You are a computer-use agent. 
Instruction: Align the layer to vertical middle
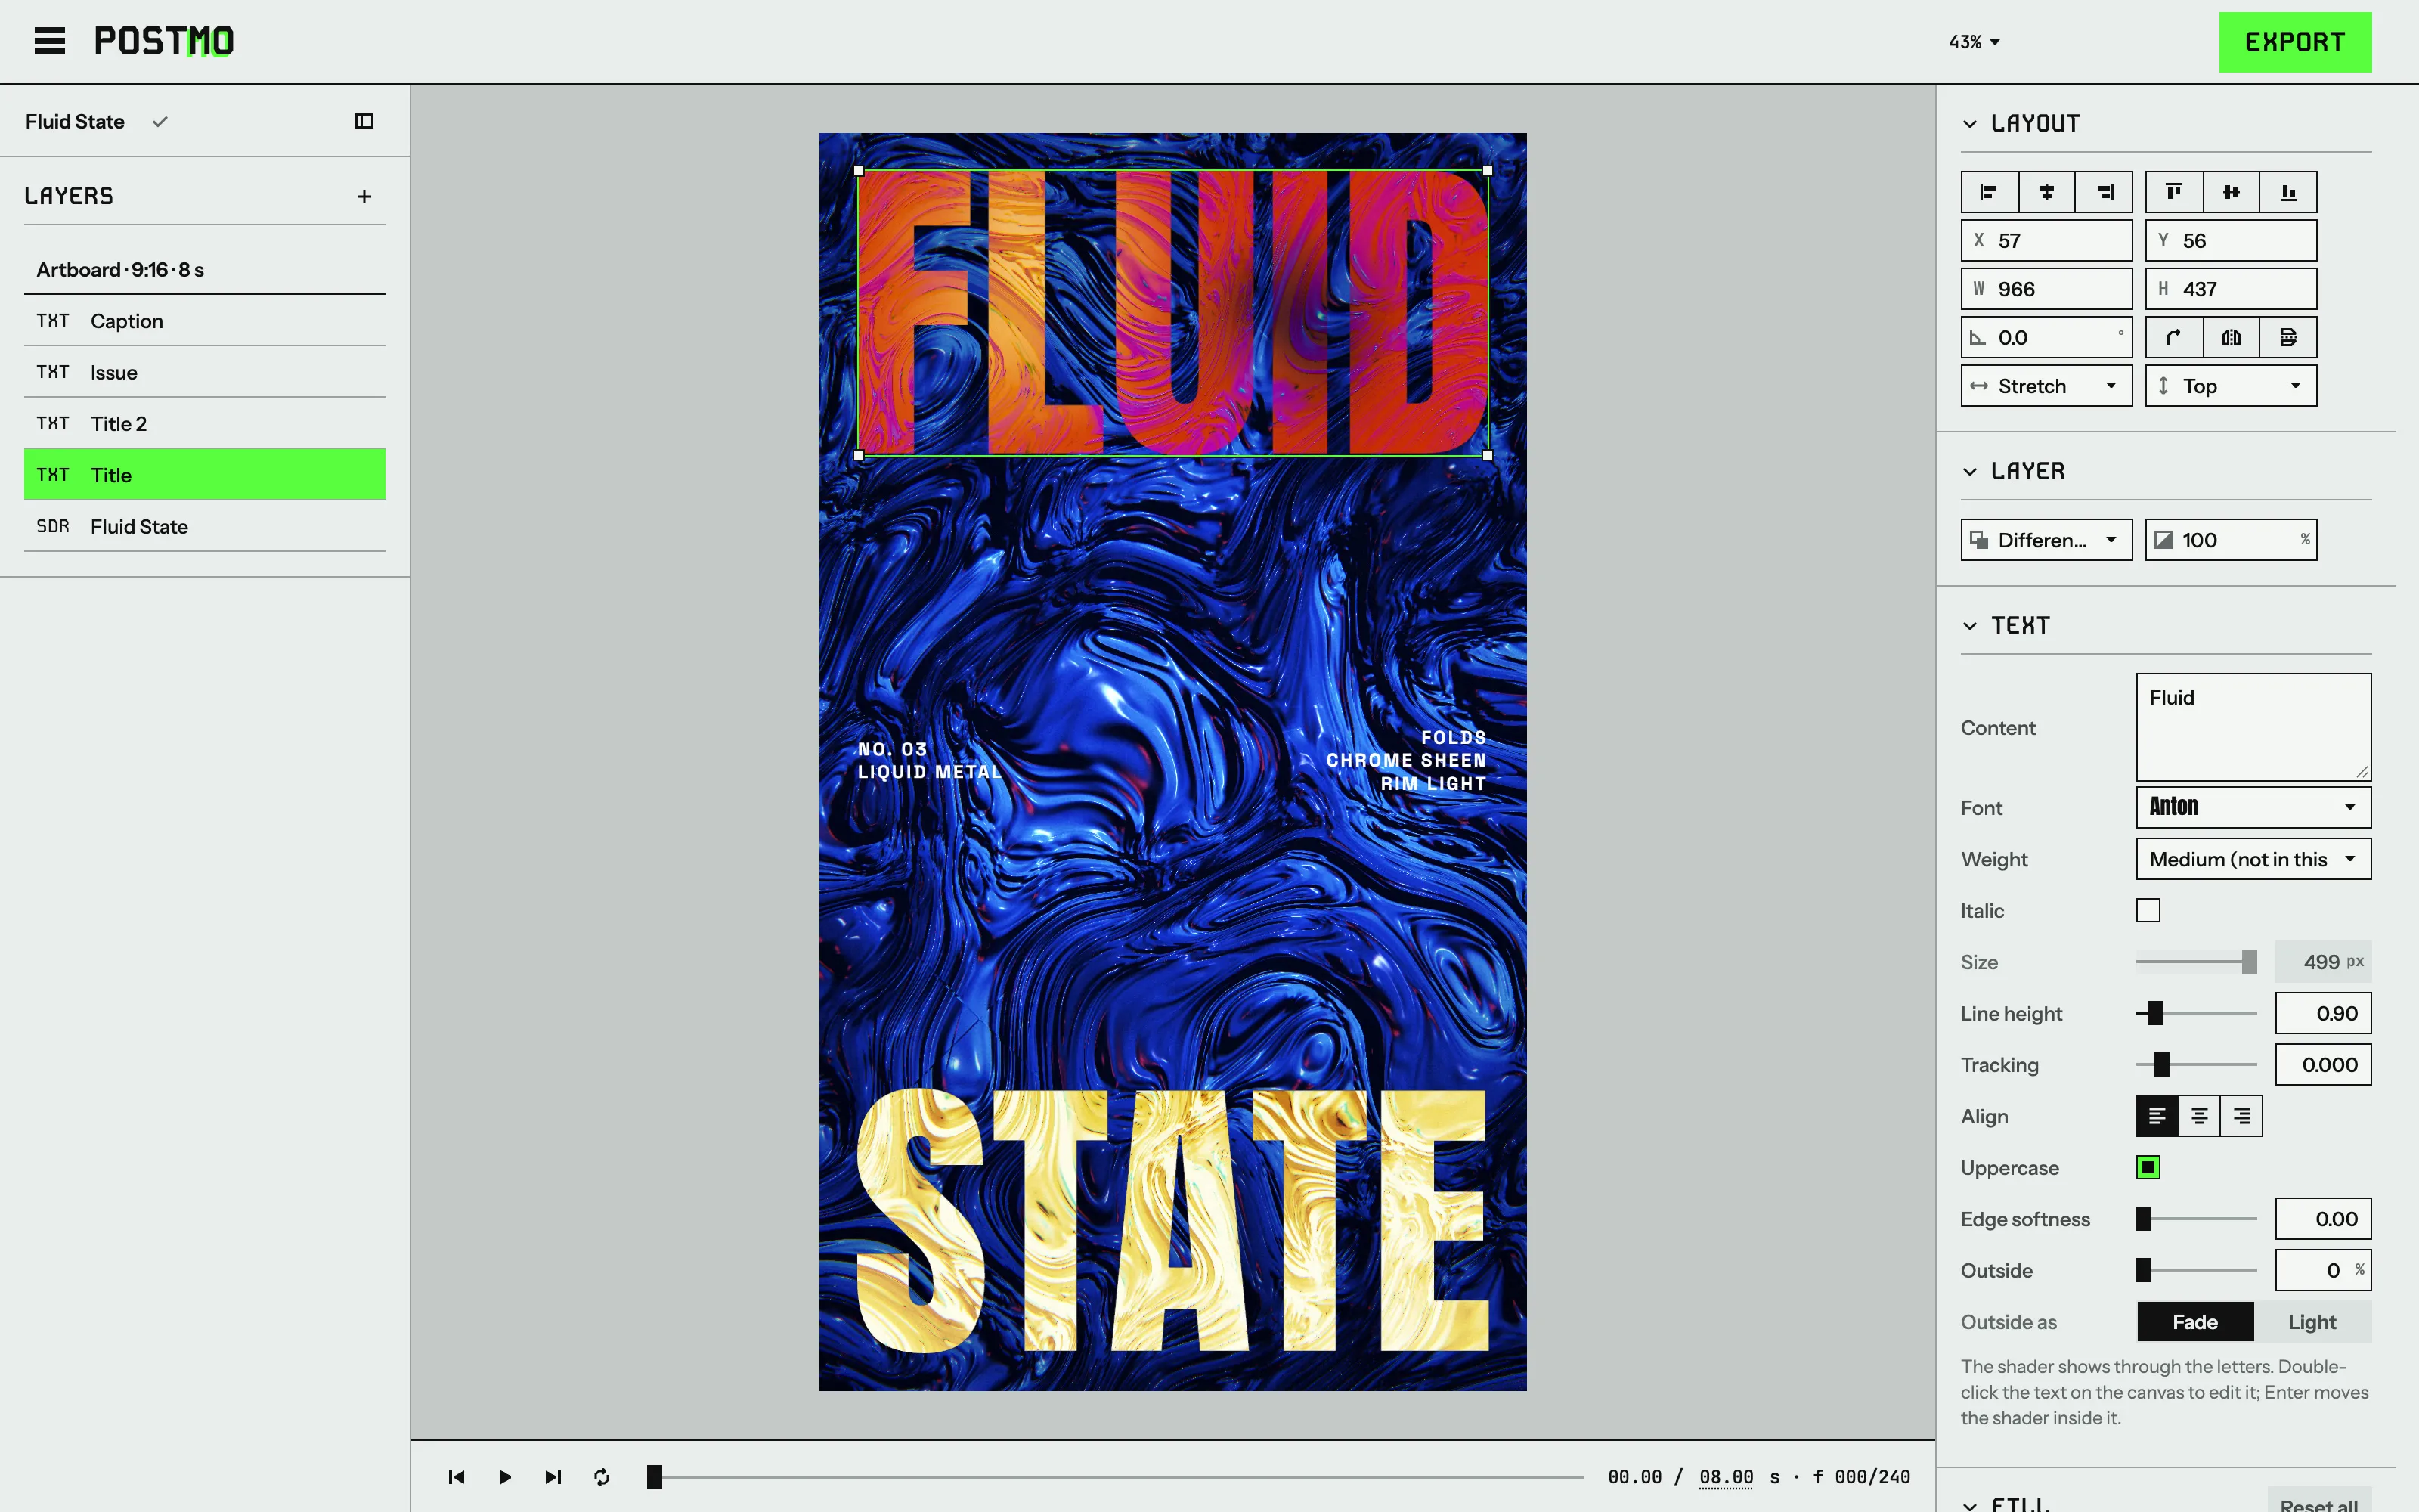(x=2231, y=192)
